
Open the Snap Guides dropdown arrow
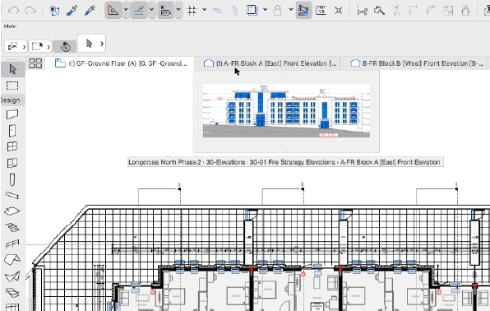(152, 10)
